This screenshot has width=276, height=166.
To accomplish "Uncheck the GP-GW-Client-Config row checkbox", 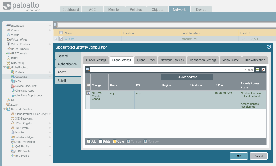I will tap(88, 93).
